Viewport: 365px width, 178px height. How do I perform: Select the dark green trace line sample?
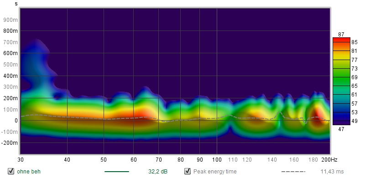click(117, 172)
